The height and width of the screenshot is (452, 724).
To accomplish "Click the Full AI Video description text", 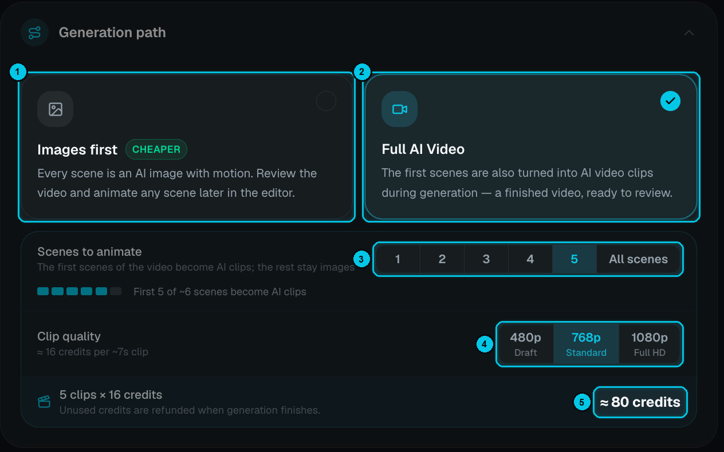I will point(527,183).
